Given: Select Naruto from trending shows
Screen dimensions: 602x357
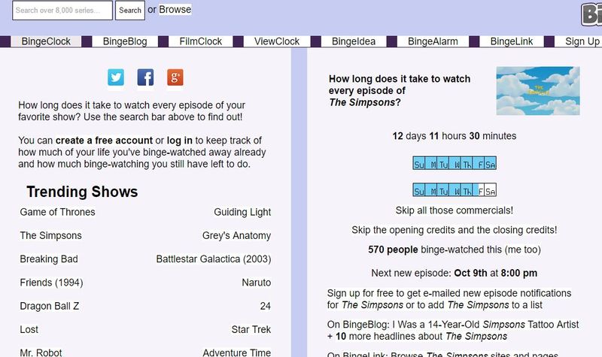Looking at the screenshot, I should [257, 283].
